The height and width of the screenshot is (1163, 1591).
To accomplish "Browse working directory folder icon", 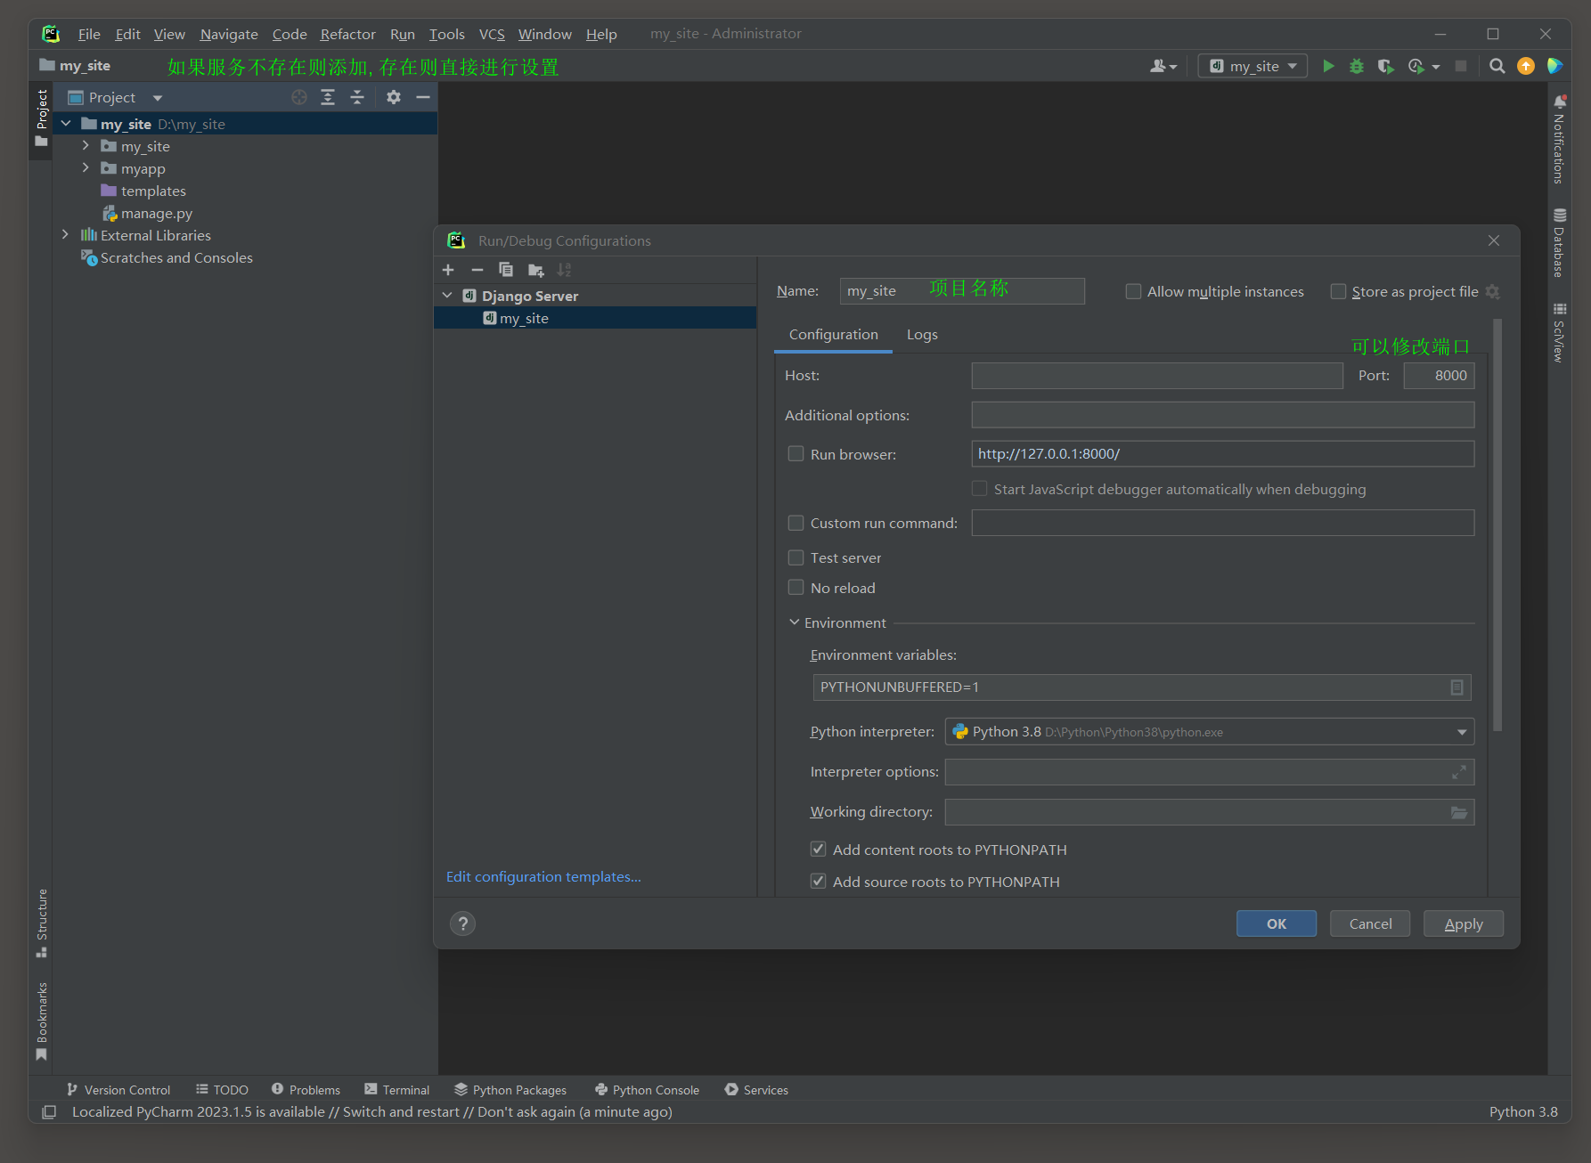I will click(1459, 812).
